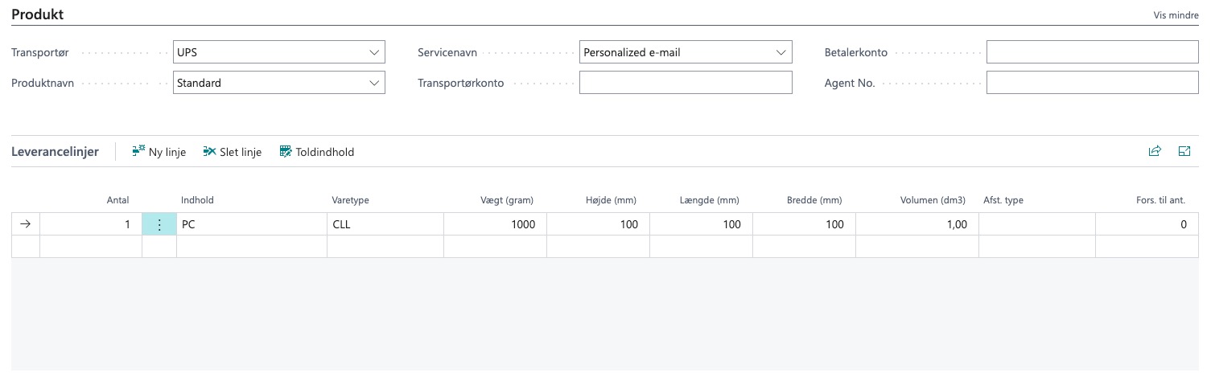This screenshot has height=385, width=1211.
Task: Click the Agent No. input field
Action: tap(1092, 83)
